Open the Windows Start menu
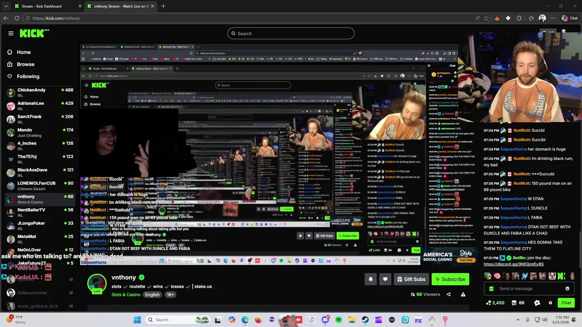582x327 pixels. click(x=137, y=320)
